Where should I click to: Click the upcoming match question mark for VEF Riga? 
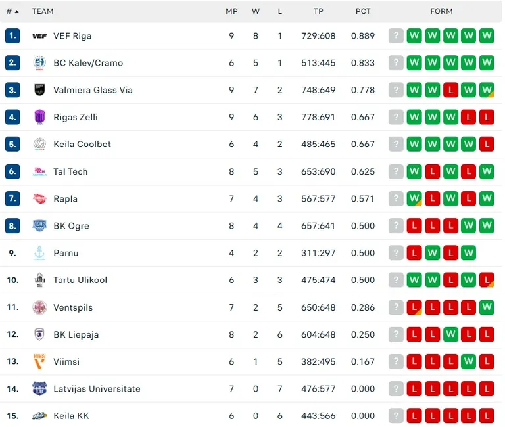pos(395,36)
